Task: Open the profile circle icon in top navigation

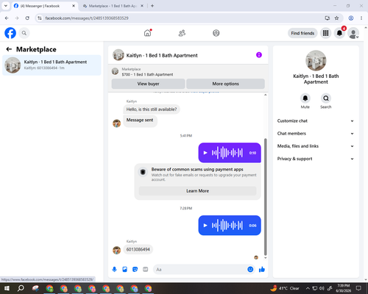Action: click(216, 33)
